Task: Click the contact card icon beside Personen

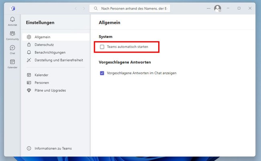Action: point(29,82)
